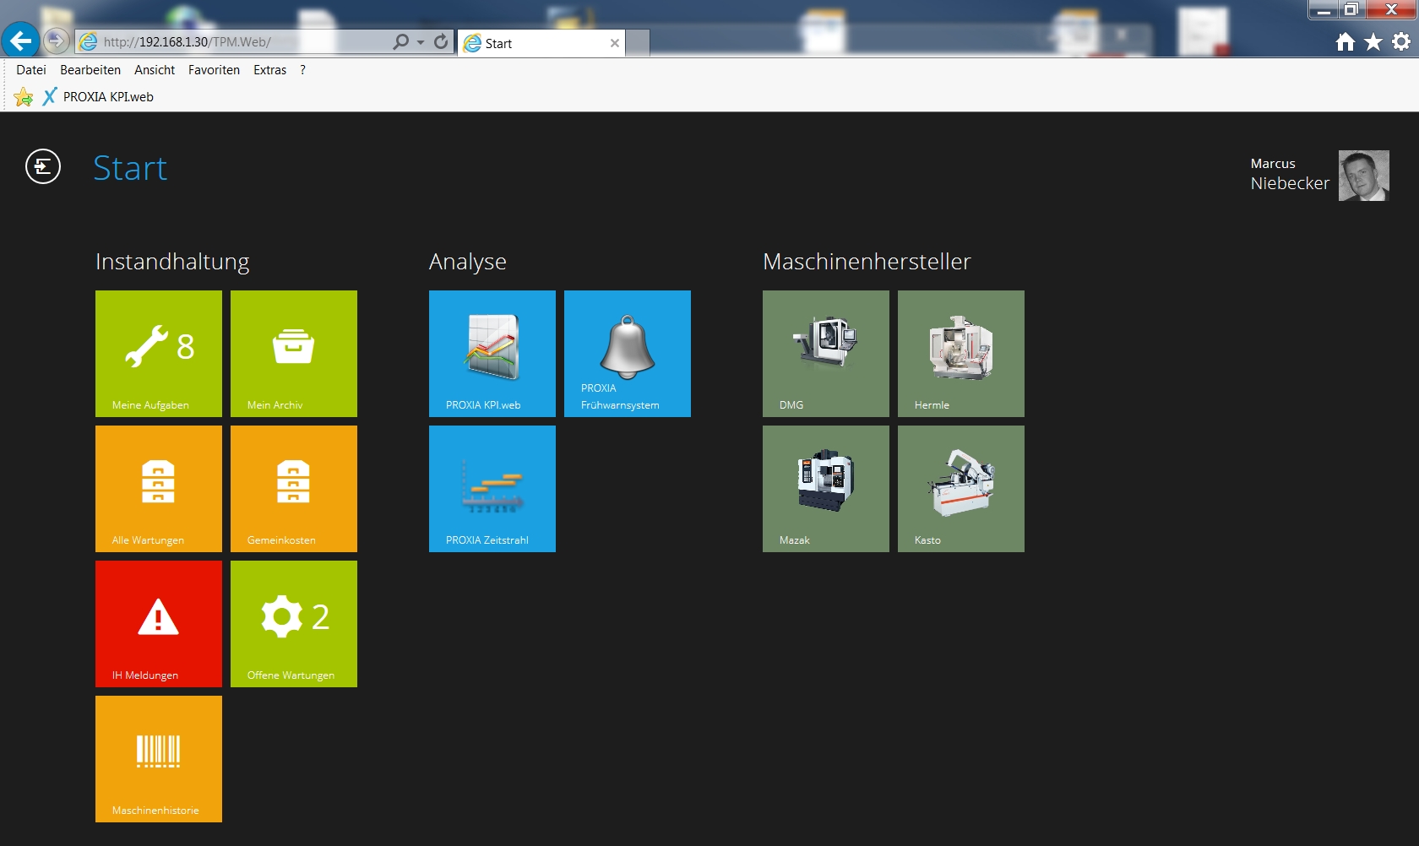Screen dimensions: 1419x846
Task: Open the Meine Aufgaben wrench tile
Action: click(x=159, y=354)
